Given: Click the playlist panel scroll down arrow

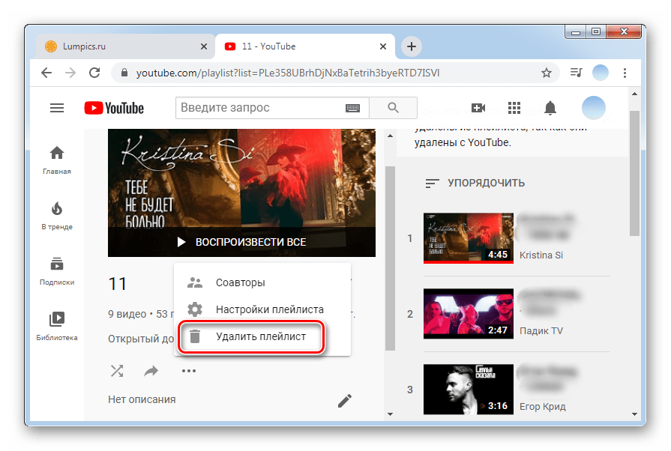Looking at the screenshot, I should tap(390, 414).
